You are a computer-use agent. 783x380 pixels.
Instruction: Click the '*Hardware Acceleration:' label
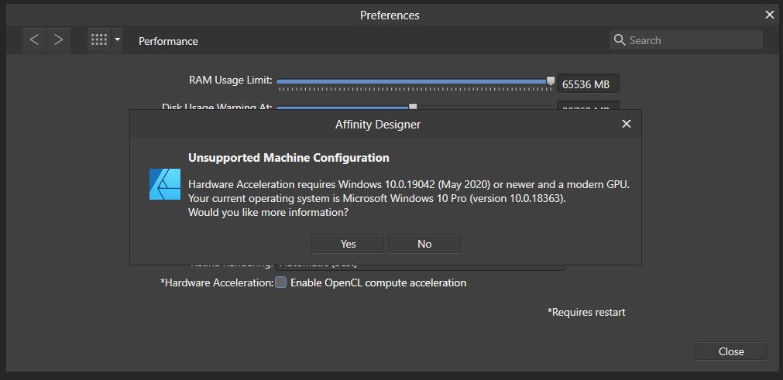pyautogui.click(x=217, y=282)
